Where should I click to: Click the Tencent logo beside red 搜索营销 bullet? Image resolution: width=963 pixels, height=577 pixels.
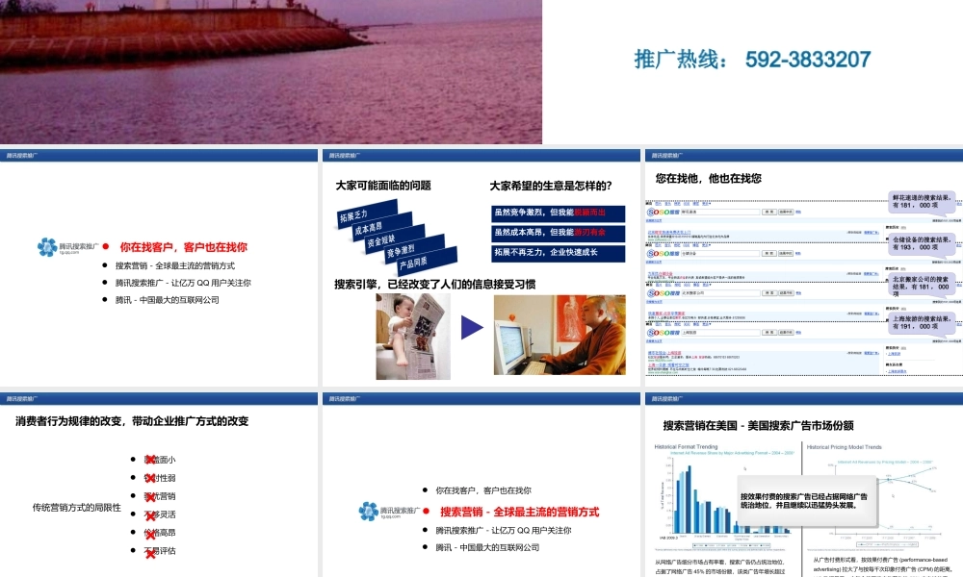[x=389, y=512]
